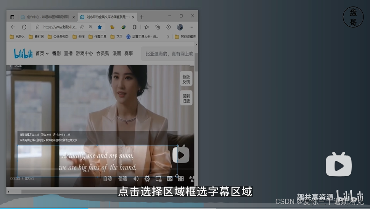This screenshot has width=370, height=209.
Task: Open the player settings gear
Action: (147, 179)
